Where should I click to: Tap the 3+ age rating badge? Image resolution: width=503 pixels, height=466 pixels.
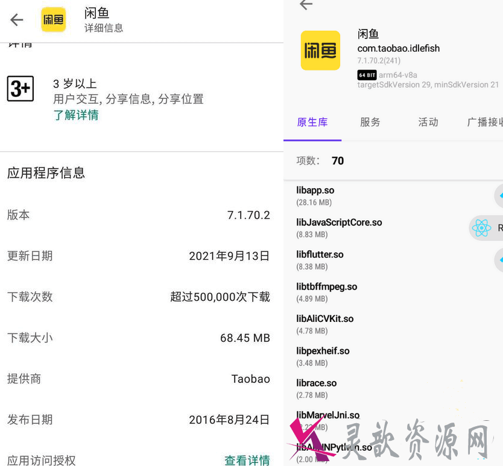coord(21,89)
